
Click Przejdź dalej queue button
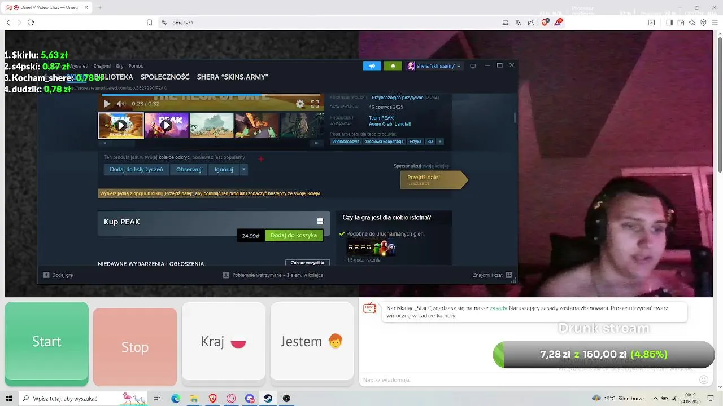[x=433, y=179]
